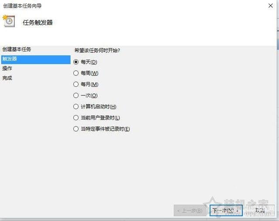Click the background window scrollbar at right edge
The height and width of the screenshot is (221, 279).
278,44
